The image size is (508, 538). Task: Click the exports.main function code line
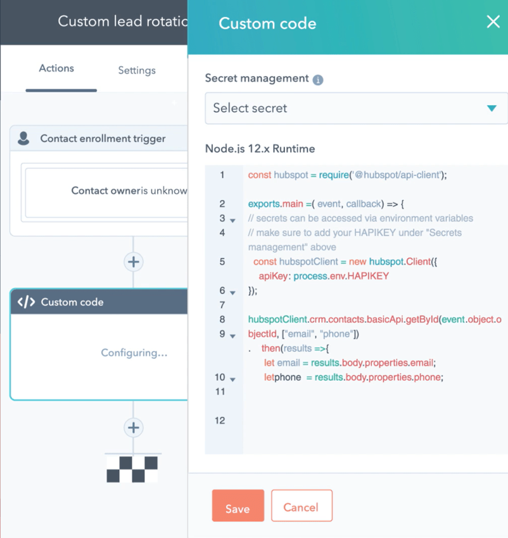[x=326, y=204]
